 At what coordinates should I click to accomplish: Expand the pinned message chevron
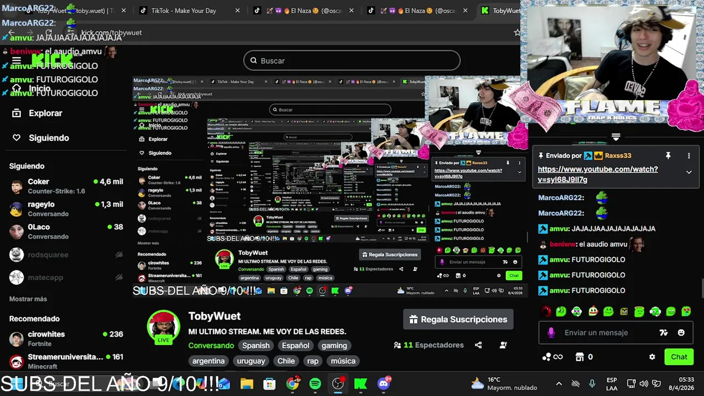689,172
